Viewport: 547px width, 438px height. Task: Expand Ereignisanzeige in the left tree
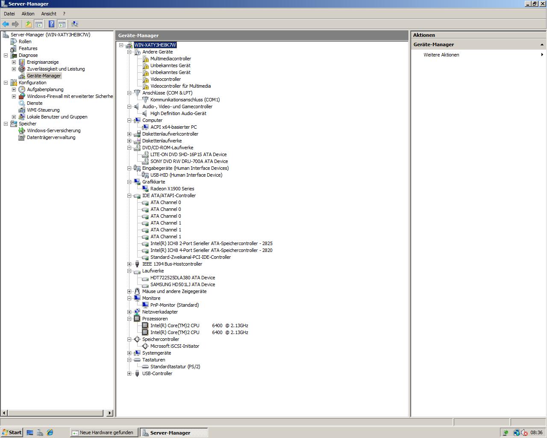click(14, 62)
